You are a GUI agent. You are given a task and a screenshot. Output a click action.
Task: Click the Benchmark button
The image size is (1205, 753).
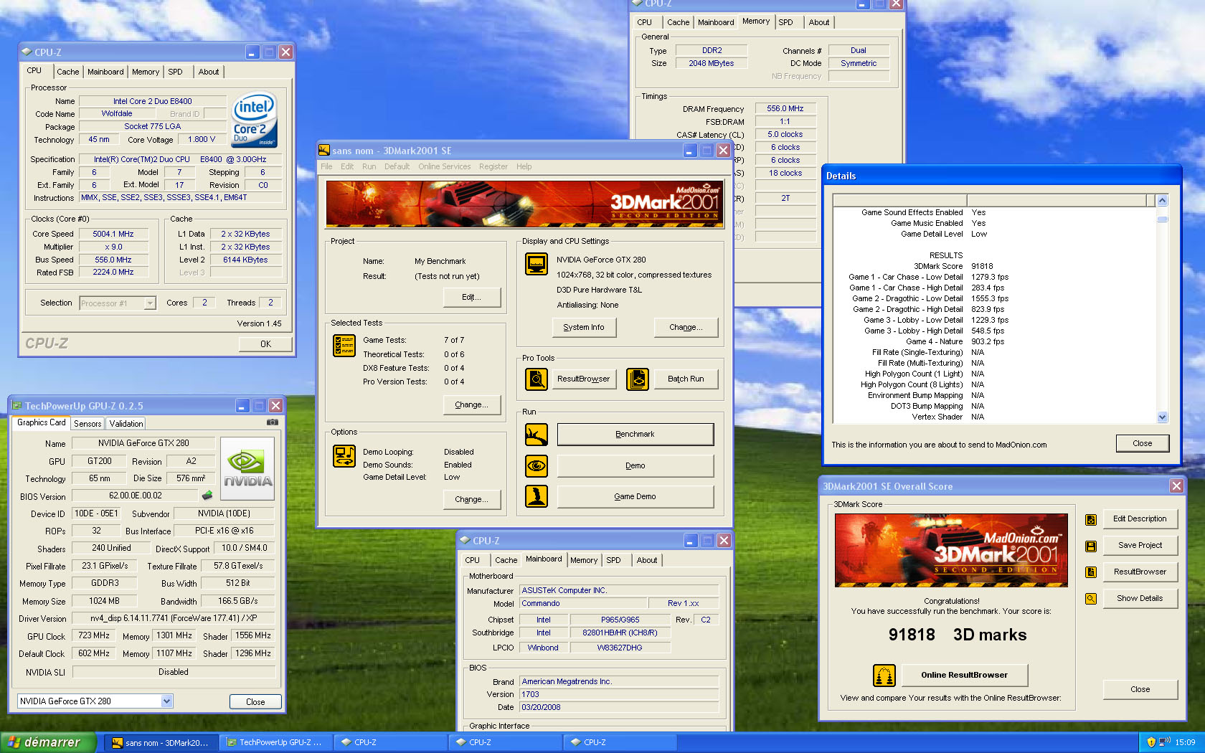click(635, 435)
